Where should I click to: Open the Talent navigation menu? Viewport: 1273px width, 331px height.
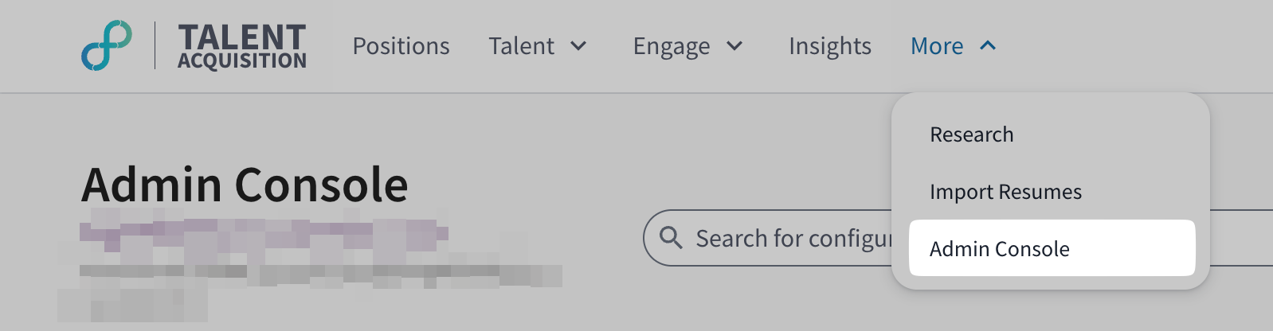click(522, 46)
